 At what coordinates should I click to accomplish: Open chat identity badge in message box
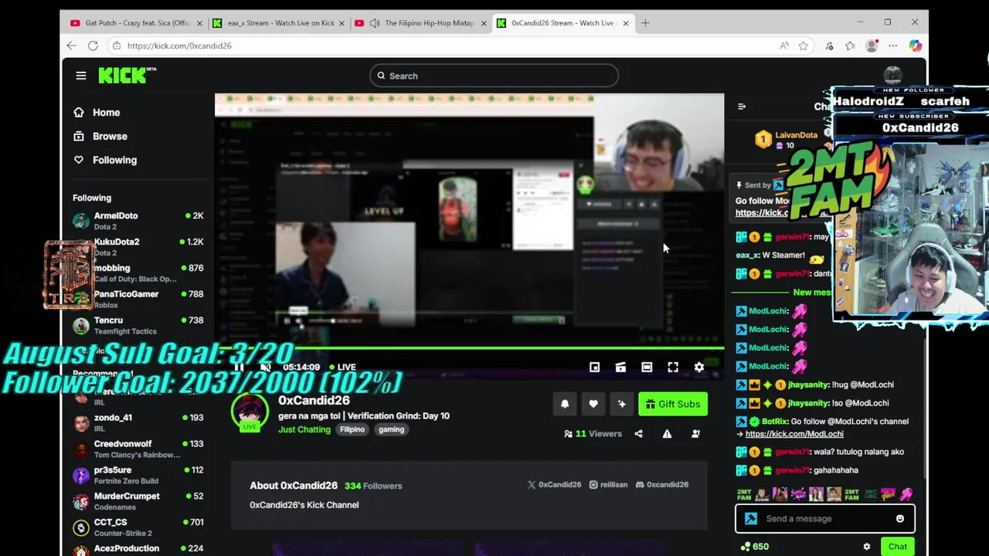point(751,519)
